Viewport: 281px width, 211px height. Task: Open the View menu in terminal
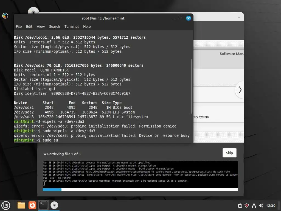pos(41,26)
